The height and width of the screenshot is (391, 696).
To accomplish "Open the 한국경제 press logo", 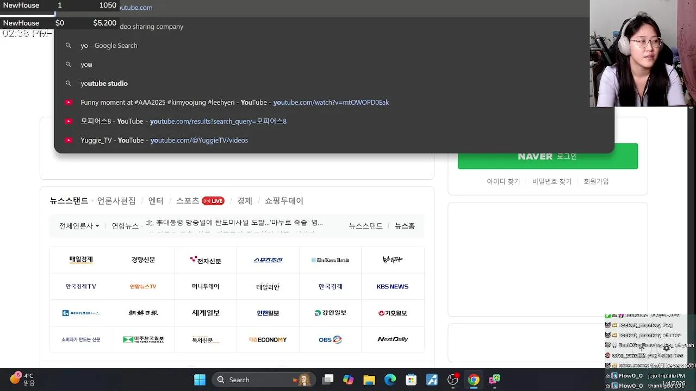I will click(330, 286).
